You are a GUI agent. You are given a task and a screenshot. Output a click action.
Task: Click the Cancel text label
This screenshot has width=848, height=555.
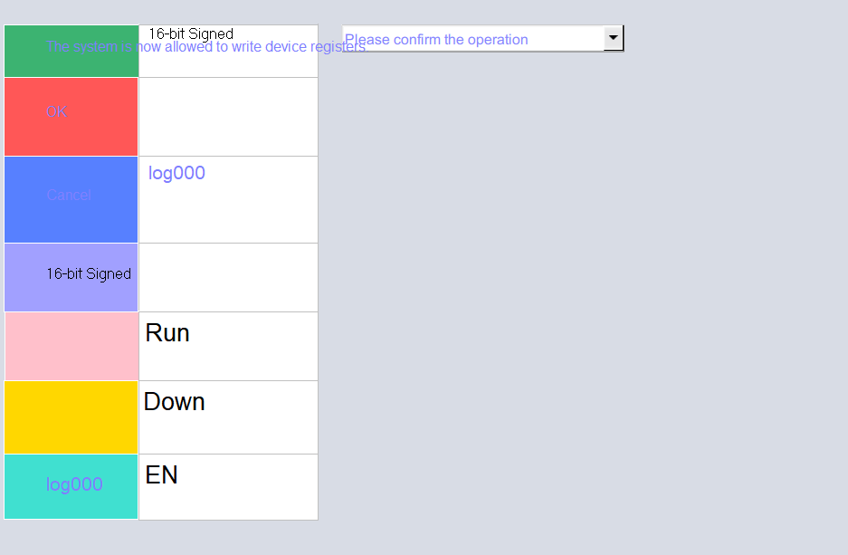click(x=69, y=195)
